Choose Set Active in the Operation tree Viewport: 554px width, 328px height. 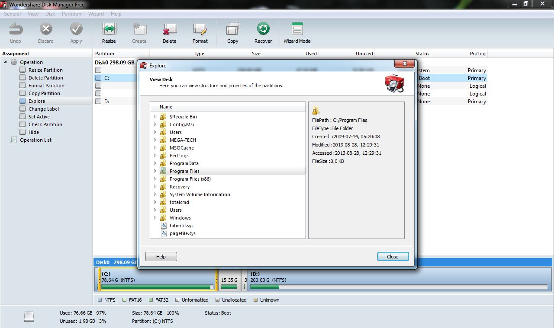coord(39,117)
